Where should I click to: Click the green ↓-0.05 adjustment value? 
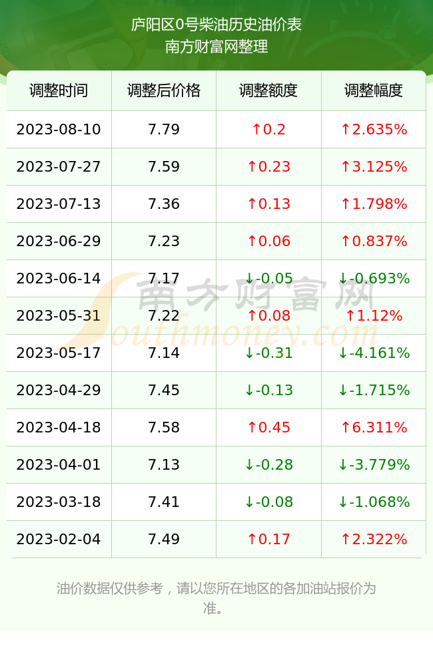click(x=268, y=278)
